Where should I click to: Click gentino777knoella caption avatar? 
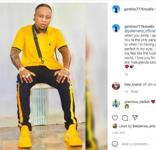click(116, 28)
